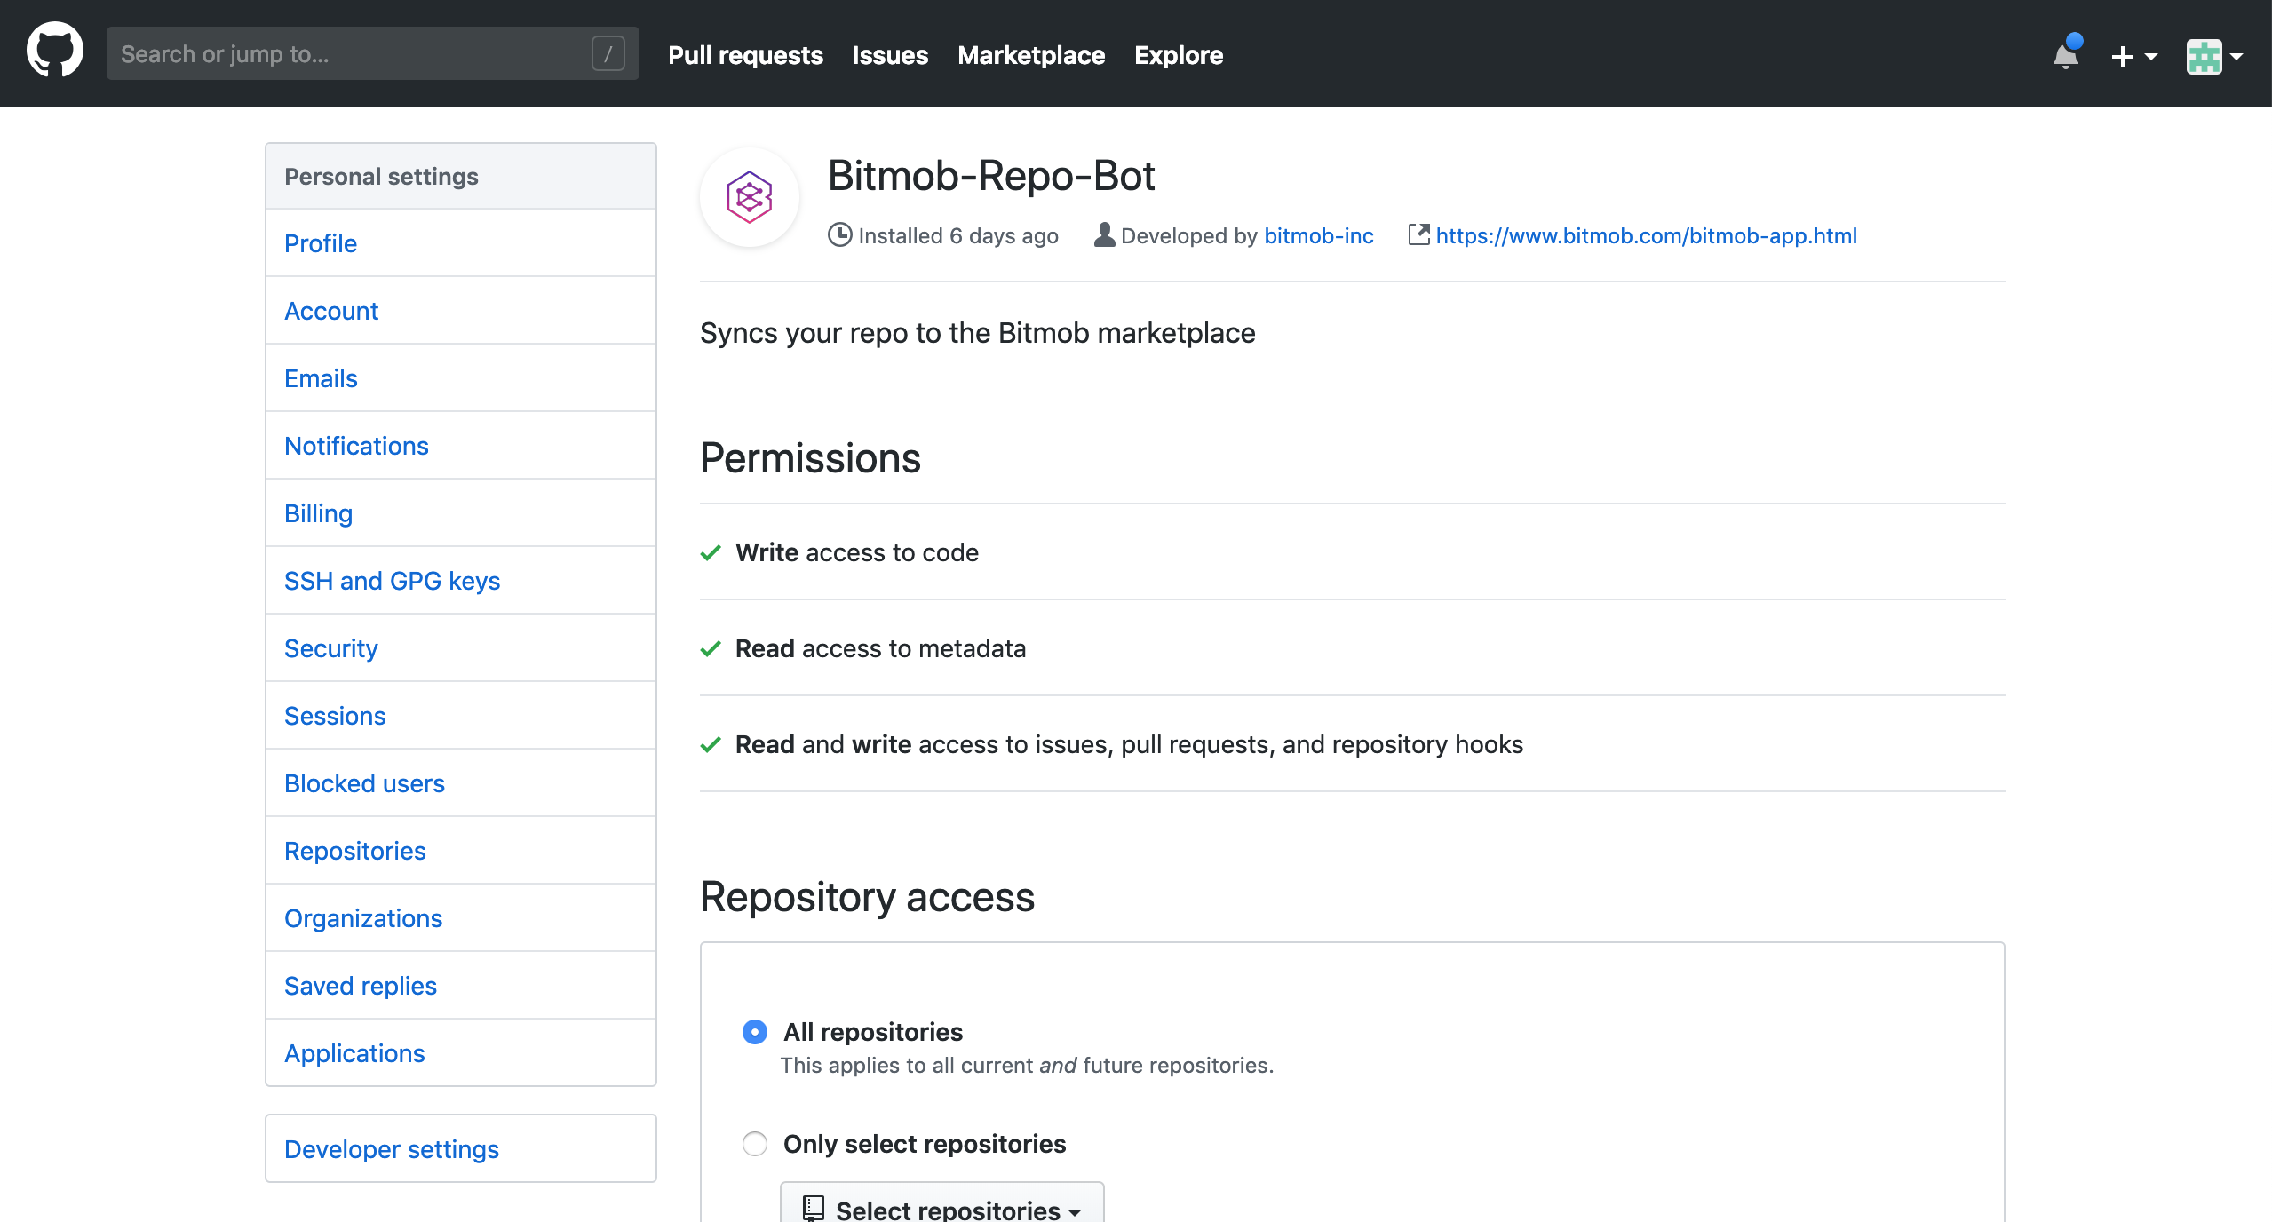Open the Saved replies settings page
2272x1222 pixels.
click(461, 986)
